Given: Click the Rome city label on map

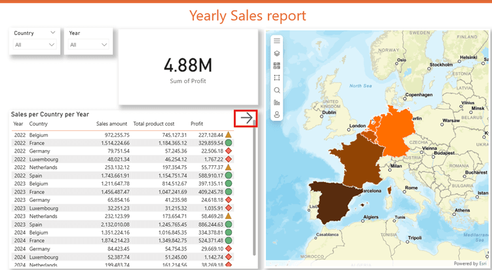Looking at the screenshot, I should coord(411,187).
